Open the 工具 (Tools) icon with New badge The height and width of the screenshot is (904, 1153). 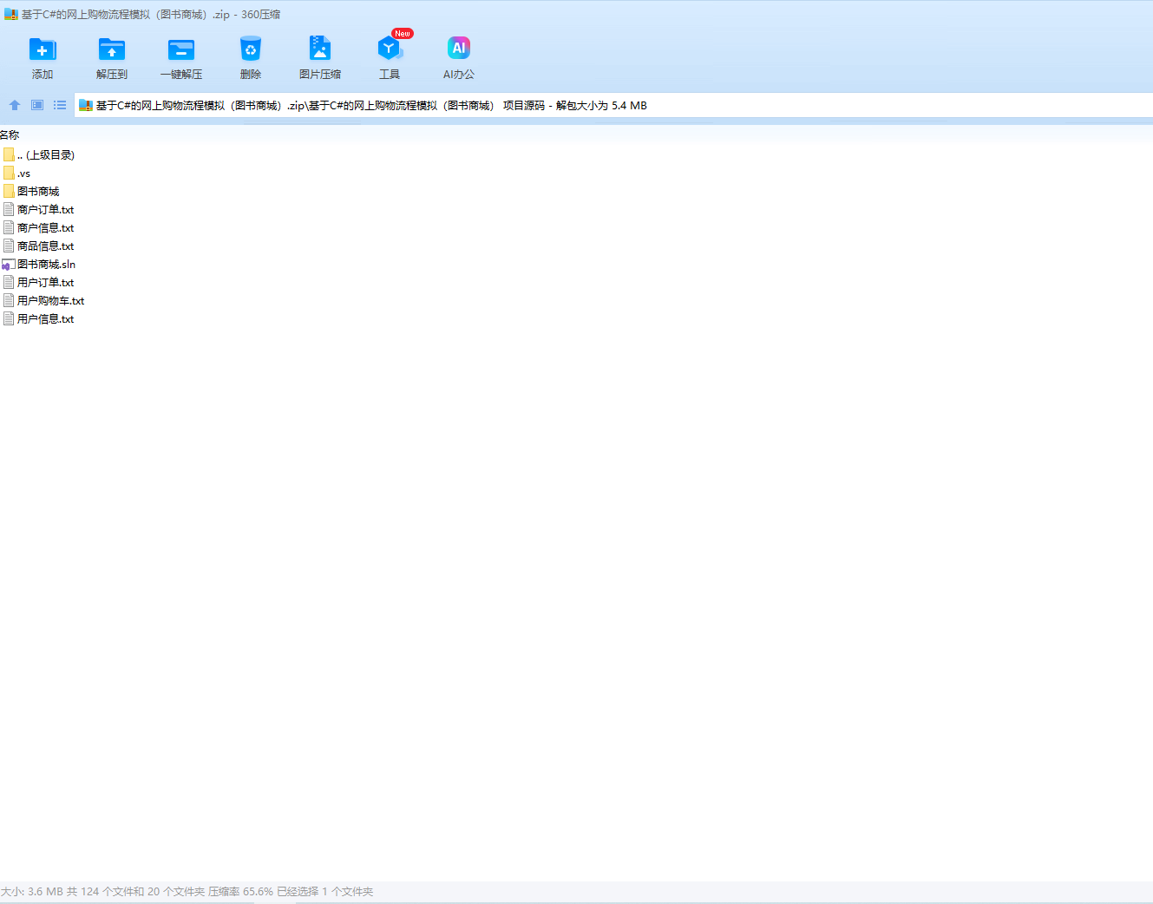(390, 48)
